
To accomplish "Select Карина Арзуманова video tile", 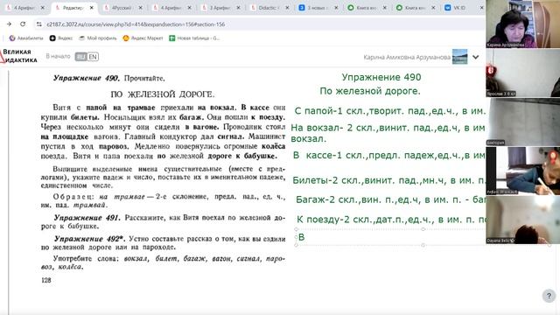I will click(x=523, y=24).
